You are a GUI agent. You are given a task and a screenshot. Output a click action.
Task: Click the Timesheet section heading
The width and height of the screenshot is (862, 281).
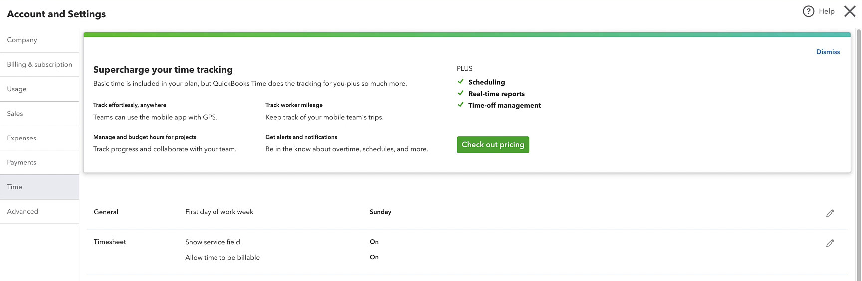[110, 242]
